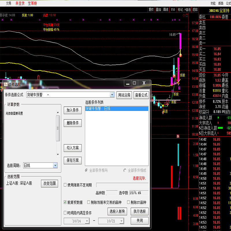Open F10 company info

[x=173, y=10]
